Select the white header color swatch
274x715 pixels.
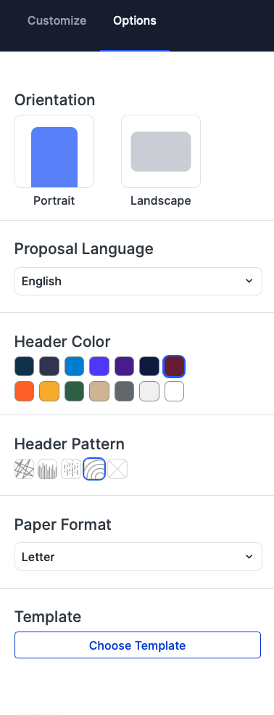click(174, 391)
